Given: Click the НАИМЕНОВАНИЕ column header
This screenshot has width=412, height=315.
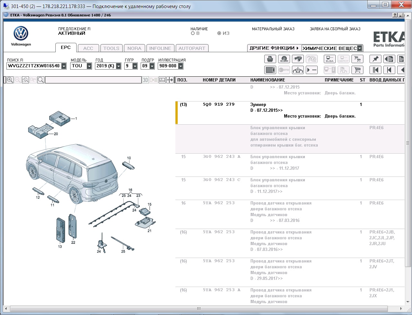Looking at the screenshot, I should click(268, 80).
